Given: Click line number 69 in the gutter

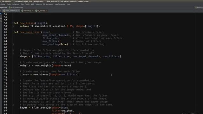Looking at the screenshot, I should click(5, 56).
